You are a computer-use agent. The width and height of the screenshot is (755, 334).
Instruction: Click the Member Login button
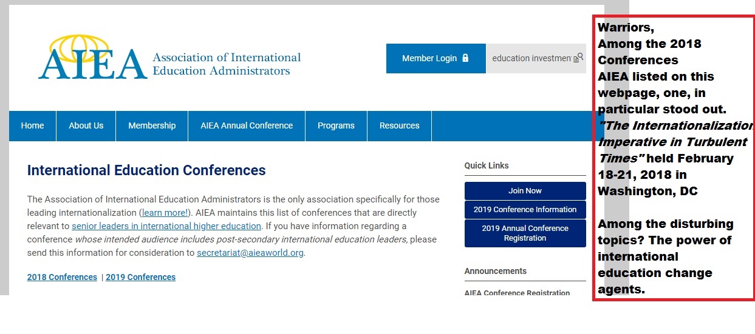(436, 58)
